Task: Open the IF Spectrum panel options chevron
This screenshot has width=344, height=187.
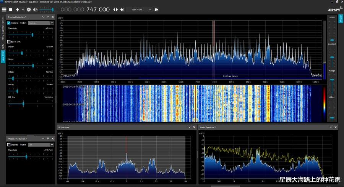Action: pyautogui.click(x=190, y=127)
